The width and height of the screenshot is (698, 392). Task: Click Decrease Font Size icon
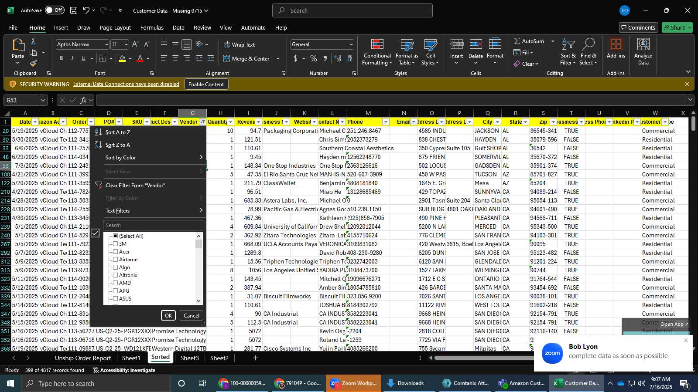pyautogui.click(x=147, y=44)
